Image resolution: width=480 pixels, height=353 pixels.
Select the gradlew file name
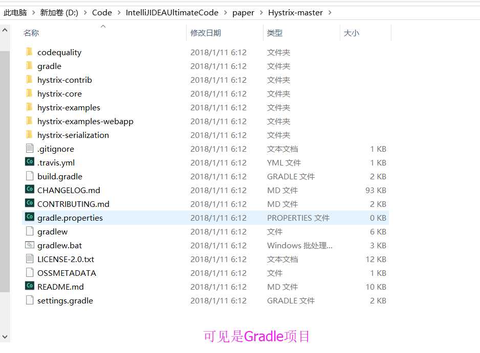[52, 231]
